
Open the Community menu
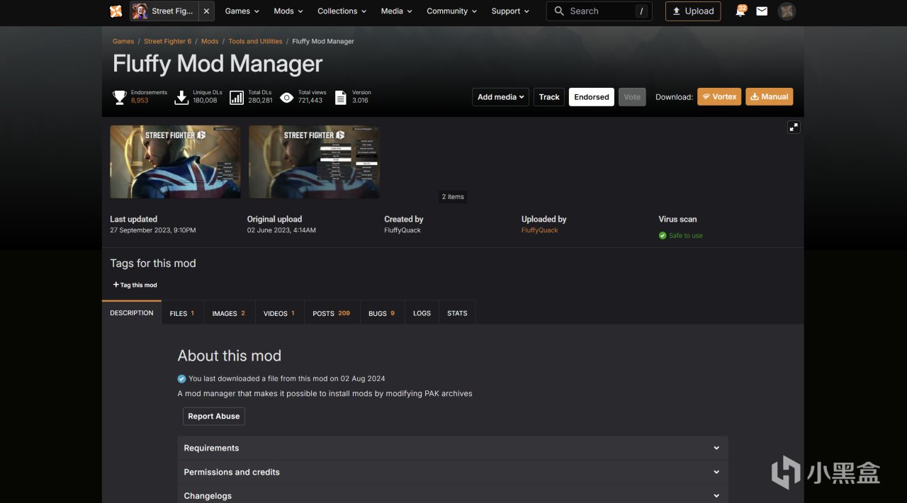click(x=451, y=11)
